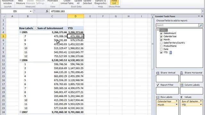Collapse the 2006 year group
Image resolution: width=205 pixels, height=115 pixels.
(20, 60)
